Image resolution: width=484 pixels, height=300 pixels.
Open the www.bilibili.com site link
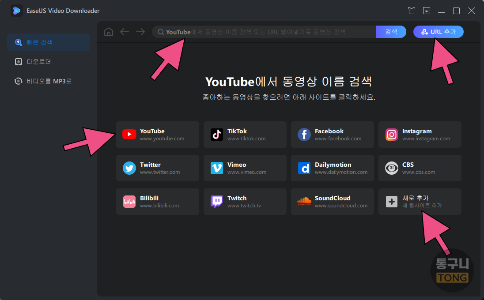[159, 206]
